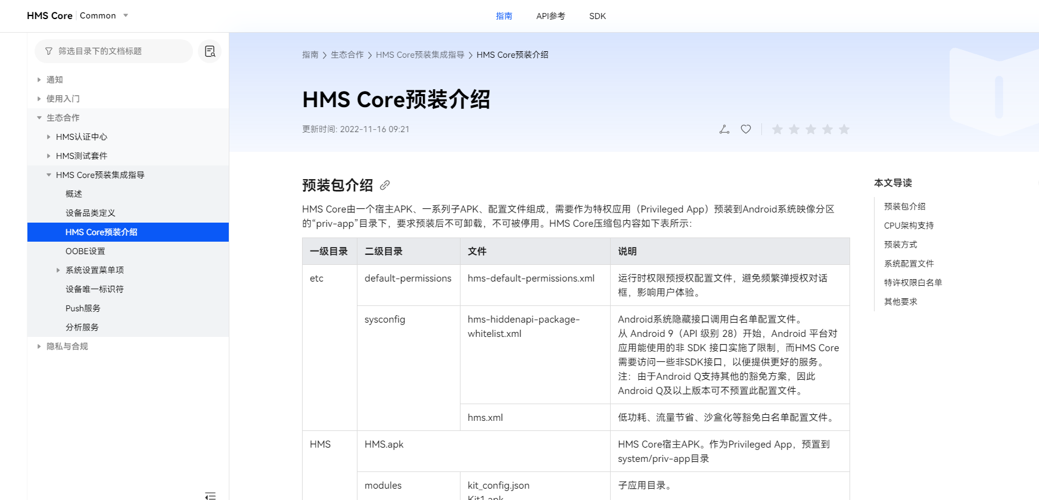Viewport: 1039px width, 500px height.
Task: Switch to the API参考 tab
Action: pos(550,16)
